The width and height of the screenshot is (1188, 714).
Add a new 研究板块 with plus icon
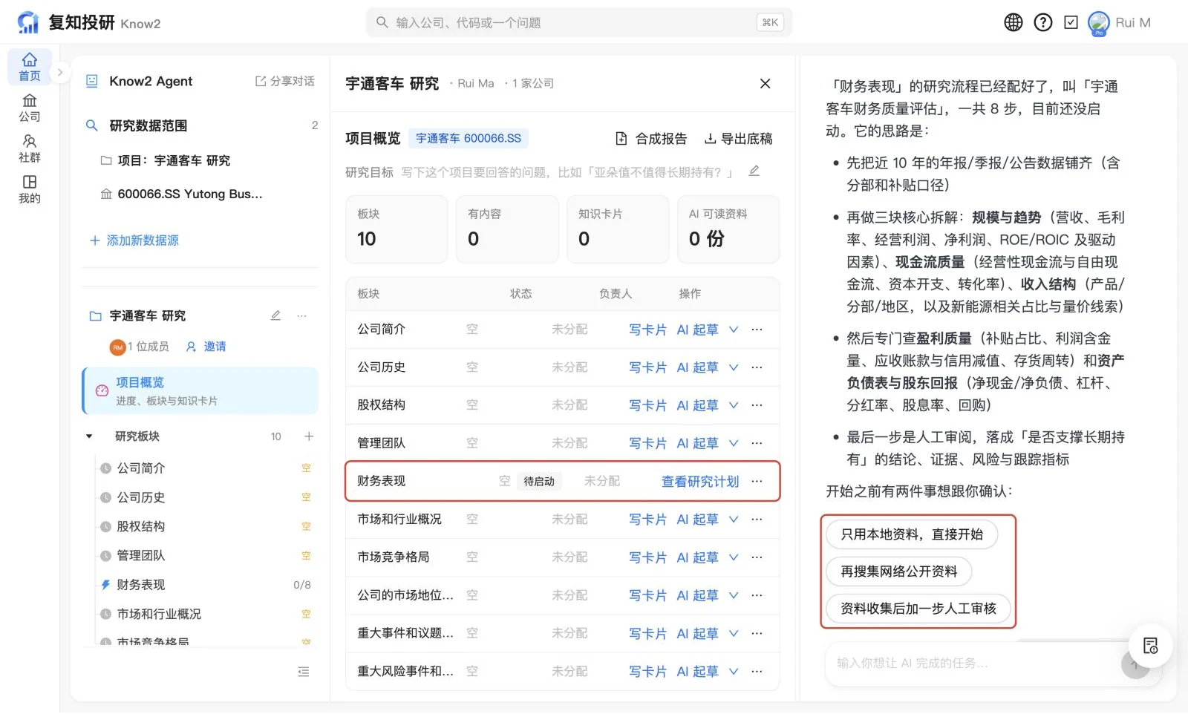309,436
